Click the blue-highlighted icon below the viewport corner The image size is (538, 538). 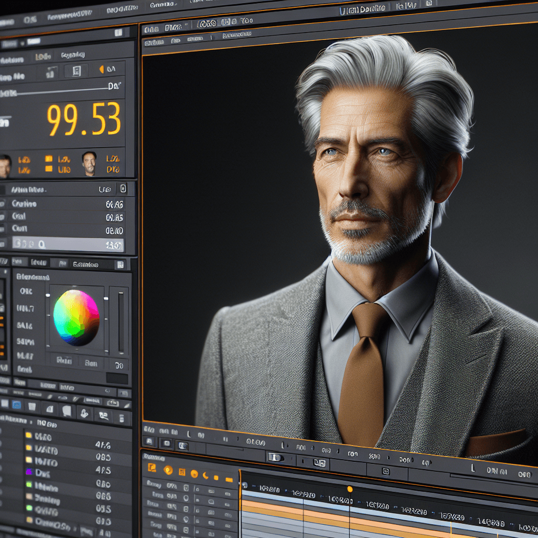point(182,446)
